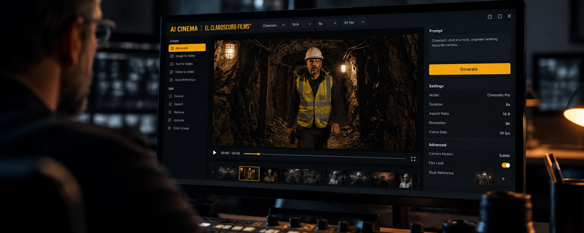
Task: Open the 16:9 aspect ratio dropdown
Action: [301, 24]
